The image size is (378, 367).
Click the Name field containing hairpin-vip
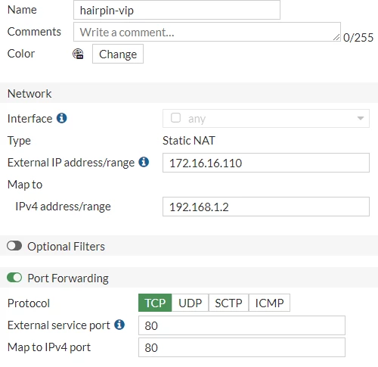coord(177,10)
